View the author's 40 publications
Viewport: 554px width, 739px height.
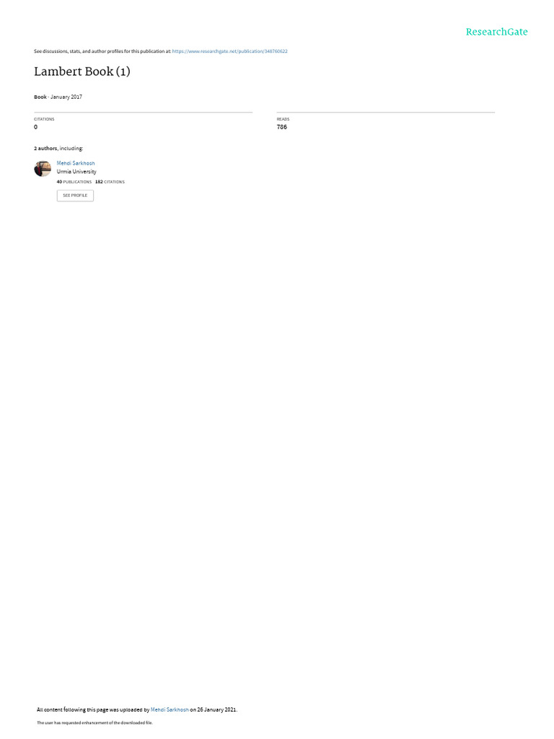point(74,181)
